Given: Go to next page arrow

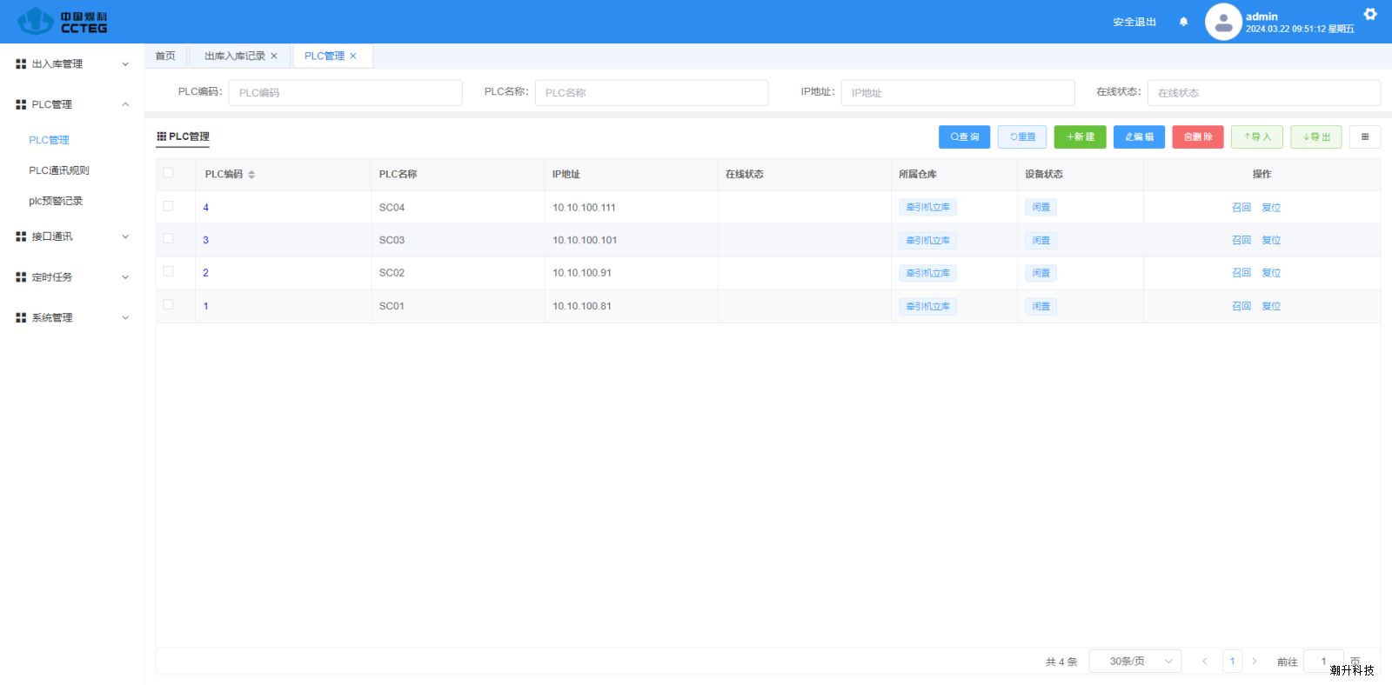Looking at the screenshot, I should pos(1254,662).
